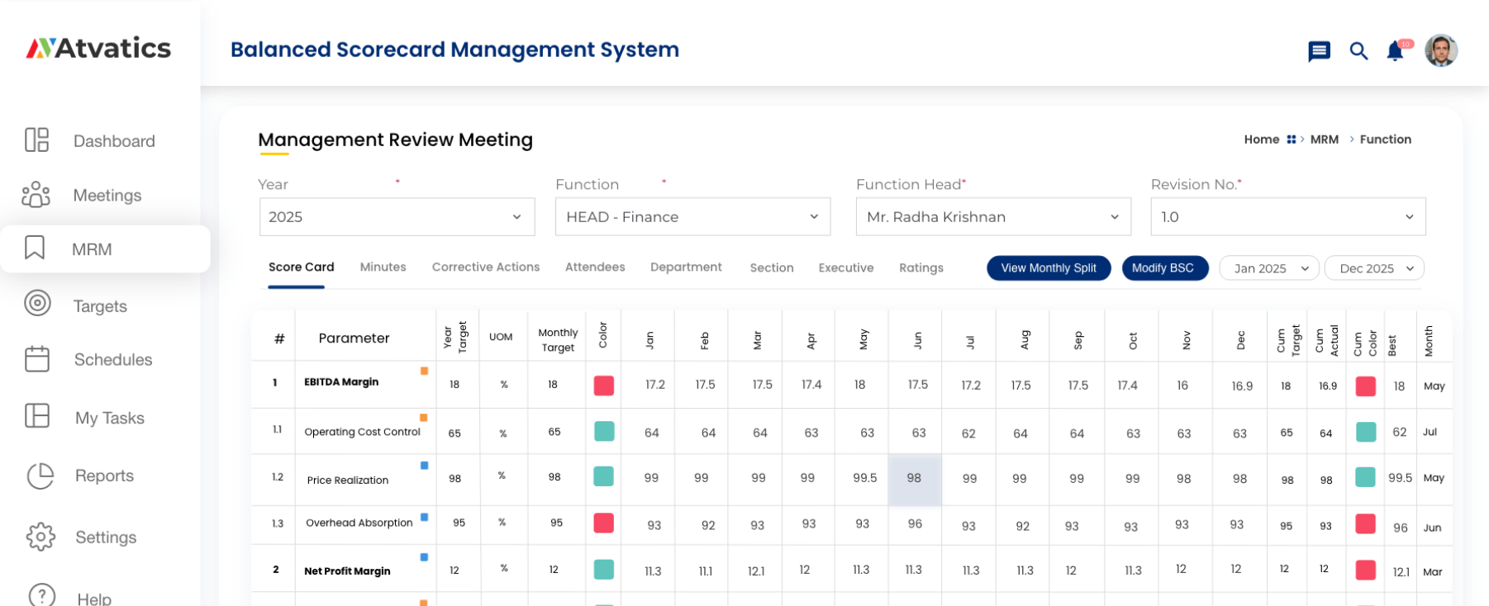Expand the Function Head dropdown

pyautogui.click(x=992, y=217)
